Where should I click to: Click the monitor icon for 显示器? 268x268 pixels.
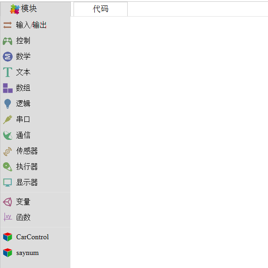[x=8, y=183]
